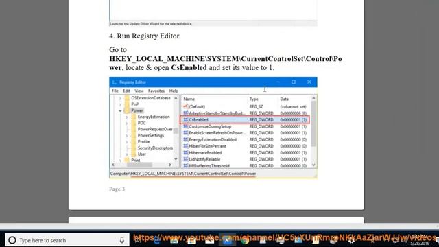
Task: Open the File menu in Registry Editor
Action: pos(115,91)
